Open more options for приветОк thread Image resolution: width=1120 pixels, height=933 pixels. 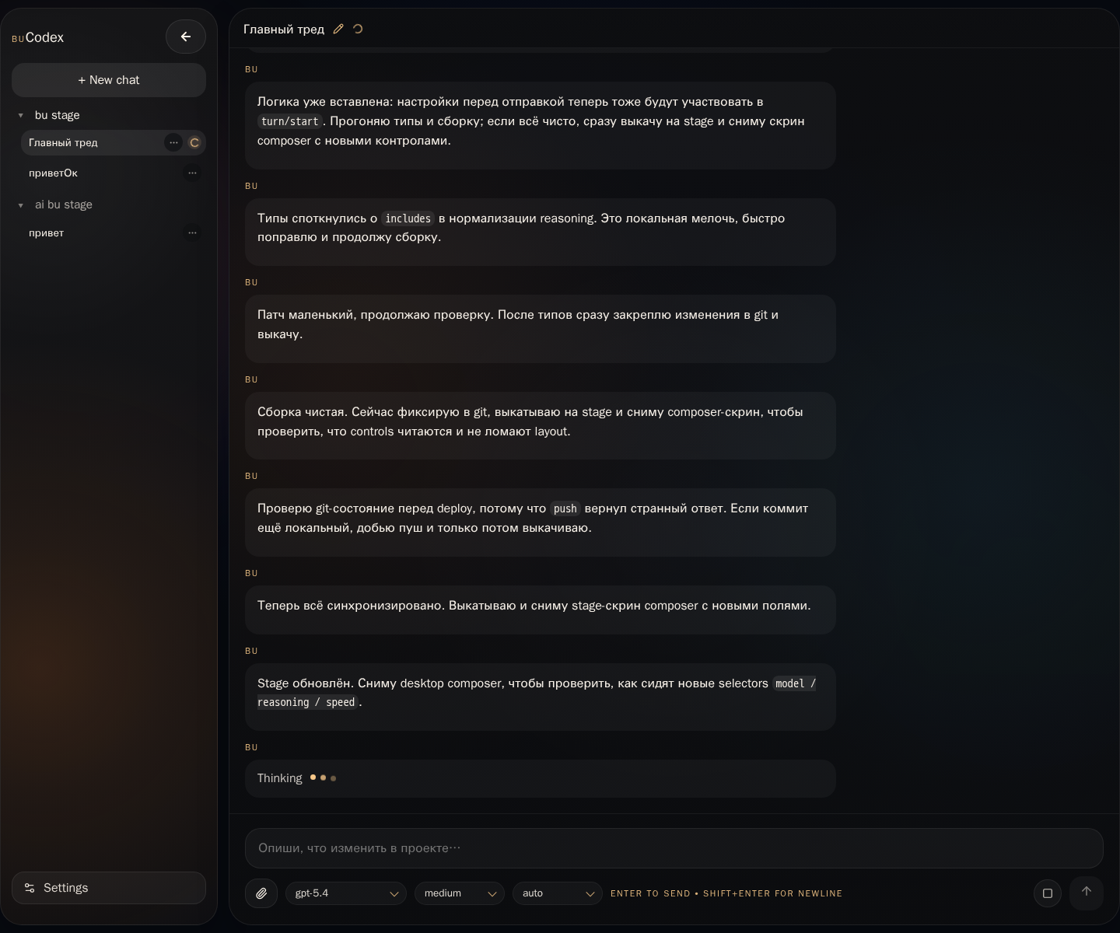pyautogui.click(x=192, y=173)
